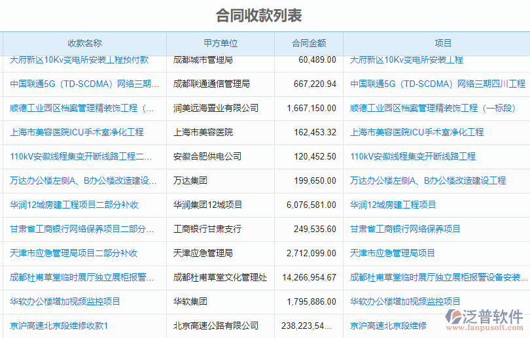Open the 甘肃省工商银行网络保养项目 project link
Viewport: 530px width, 338px height.
point(405,229)
